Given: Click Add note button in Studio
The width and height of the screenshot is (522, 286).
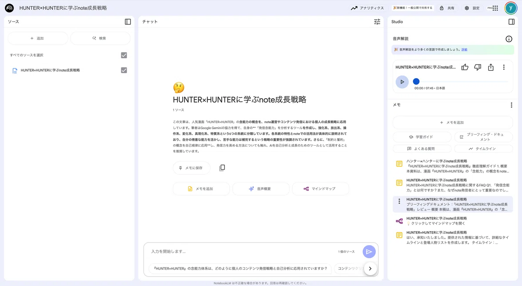Looking at the screenshot, I should click(x=453, y=123).
